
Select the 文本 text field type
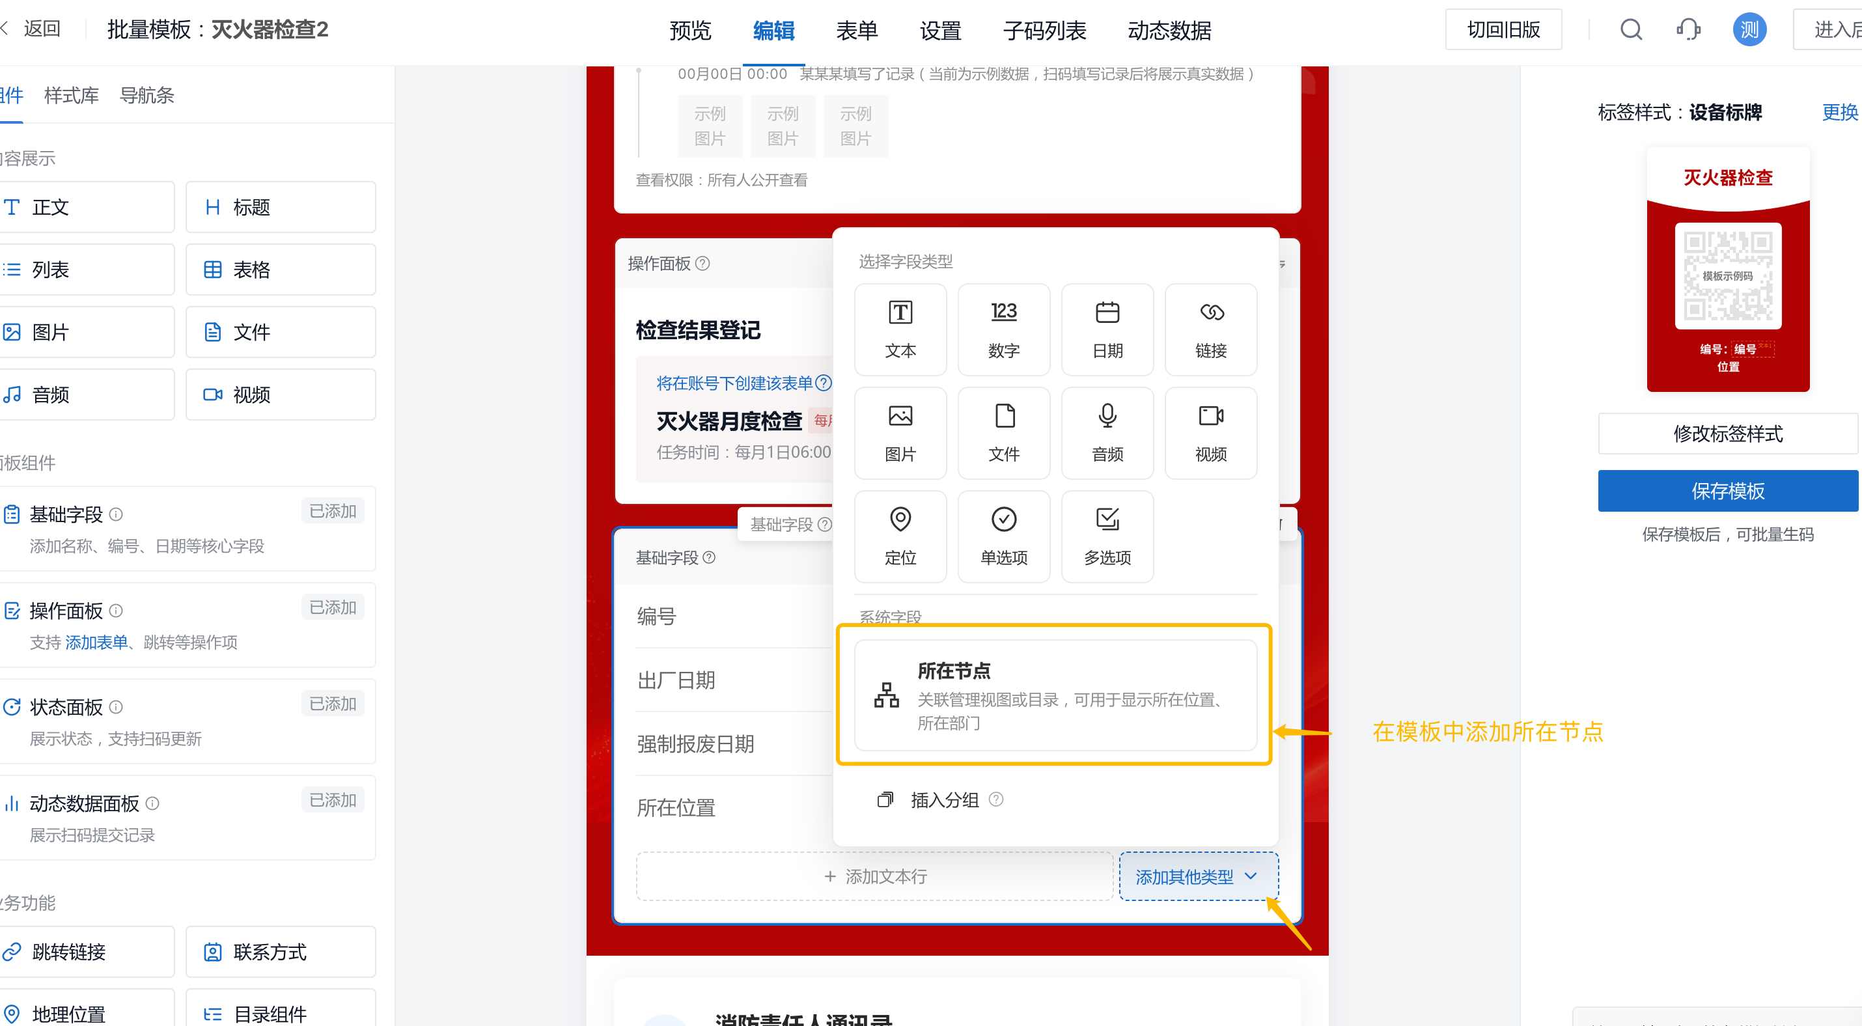900,329
